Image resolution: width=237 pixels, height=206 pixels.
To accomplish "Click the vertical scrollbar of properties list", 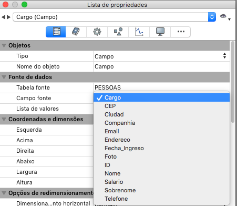I will (233, 82).
